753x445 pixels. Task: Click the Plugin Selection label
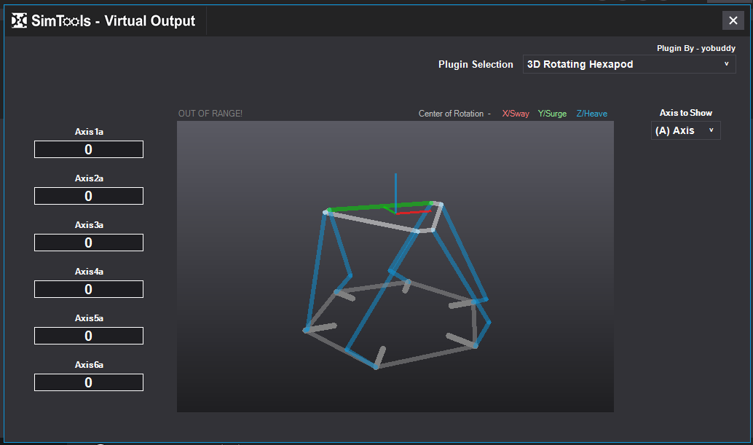pos(476,64)
